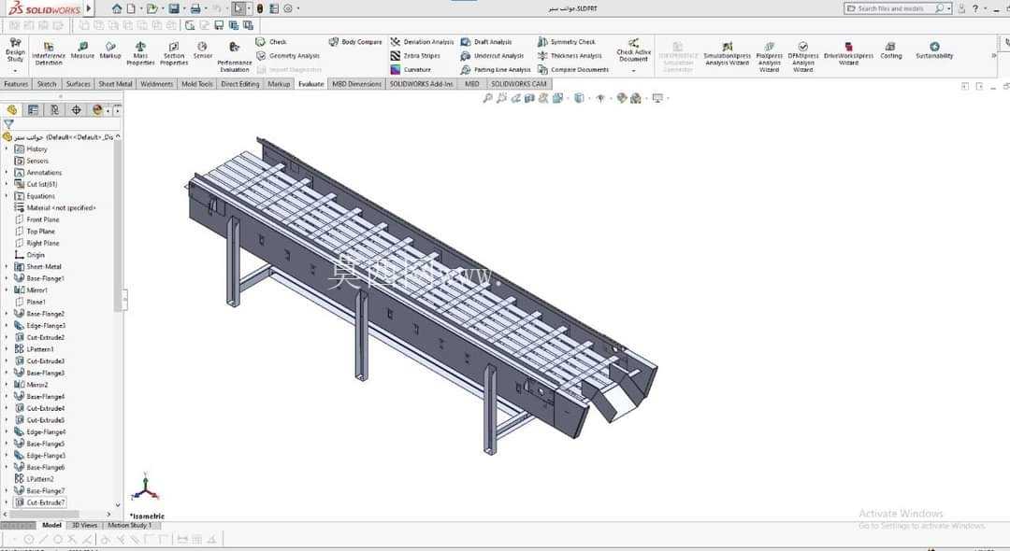
Task: Open the FeatureManager design tree tab
Action: tap(11, 110)
